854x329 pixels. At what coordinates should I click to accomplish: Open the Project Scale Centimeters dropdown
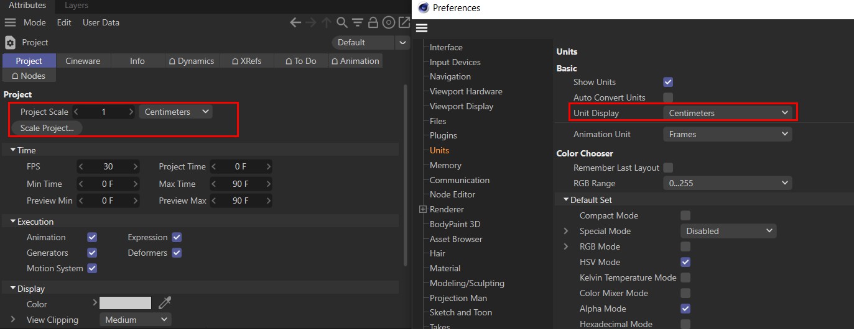(x=176, y=112)
